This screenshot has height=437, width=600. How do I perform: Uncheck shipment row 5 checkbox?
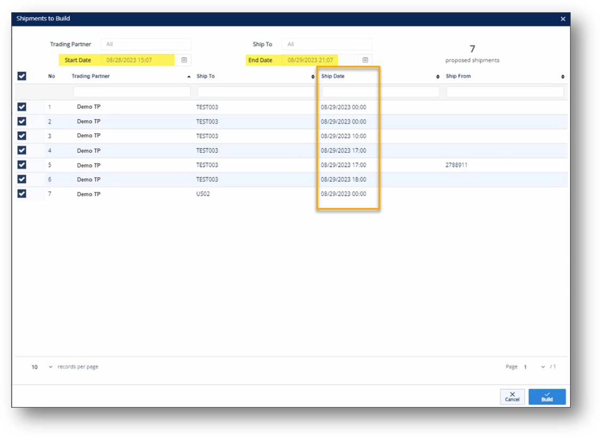pos(22,165)
